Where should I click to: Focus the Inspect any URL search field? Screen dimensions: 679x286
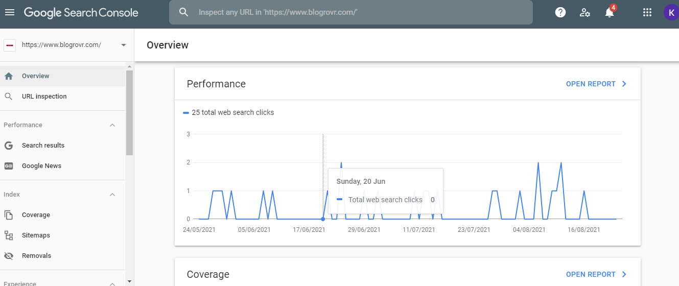350,12
